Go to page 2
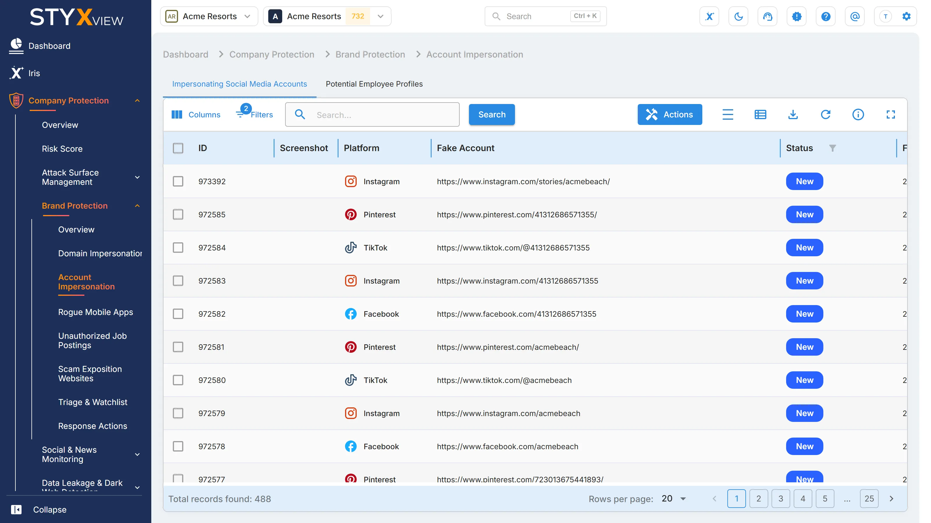The image size is (931, 523). coord(758,499)
